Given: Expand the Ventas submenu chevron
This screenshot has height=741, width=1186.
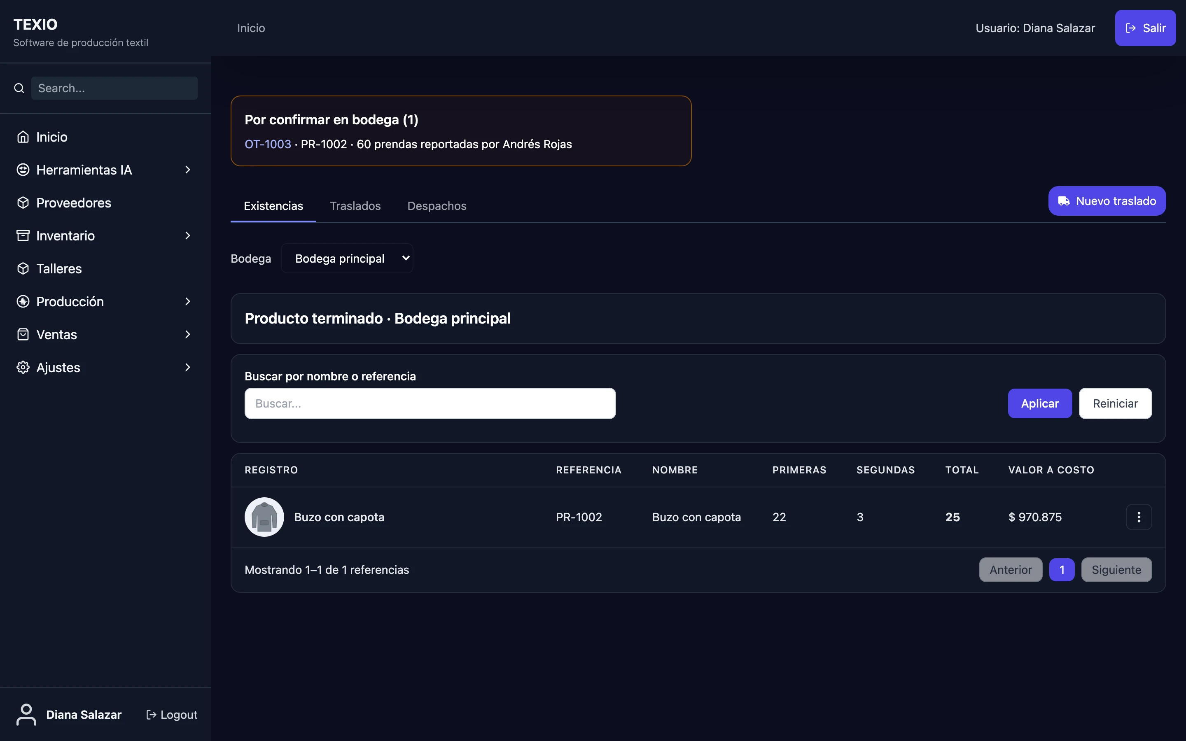Looking at the screenshot, I should point(188,334).
